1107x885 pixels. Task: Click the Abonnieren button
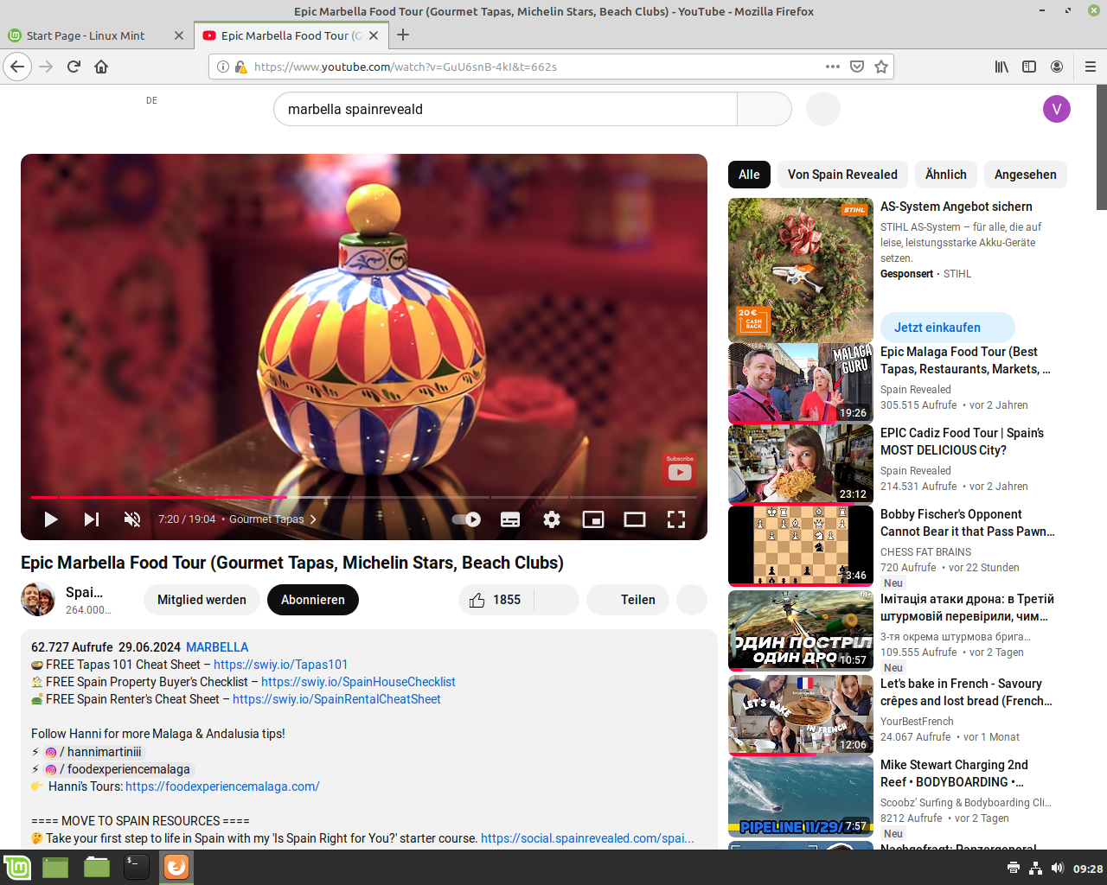[313, 600]
